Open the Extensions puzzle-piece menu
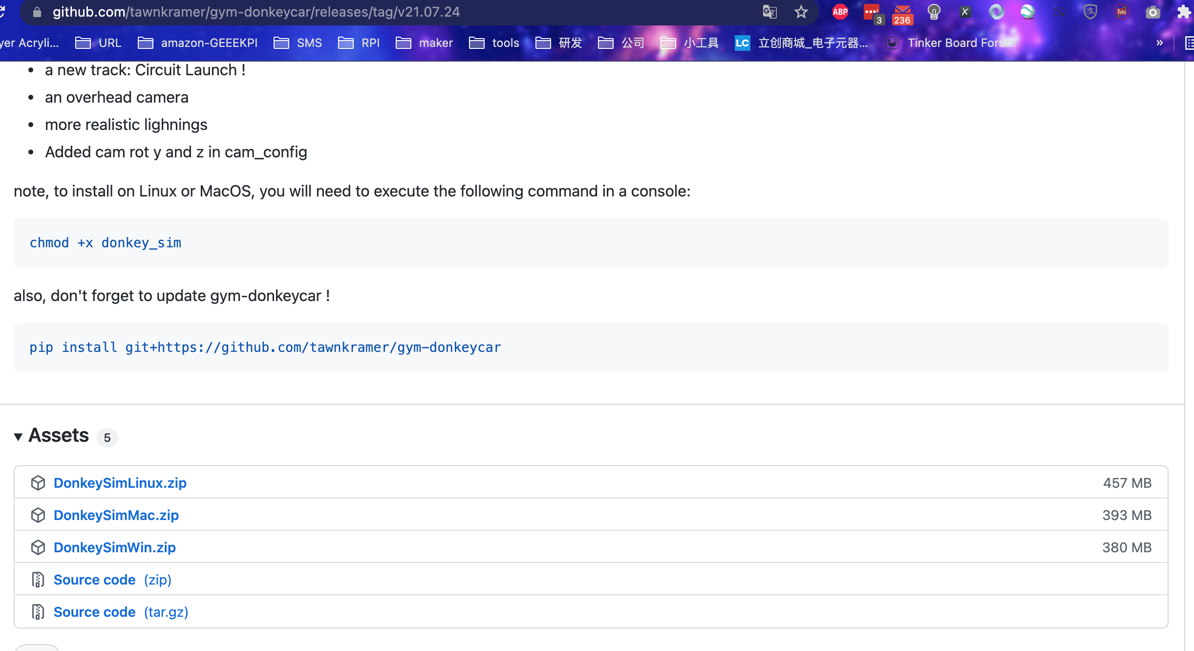1194x651 pixels. (1184, 12)
